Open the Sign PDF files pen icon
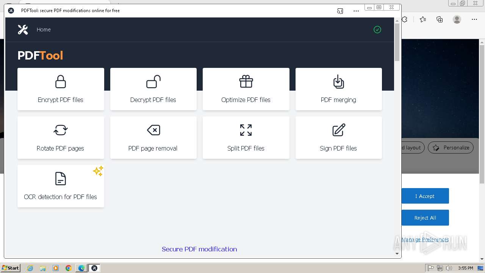The image size is (485, 273). coord(339,130)
